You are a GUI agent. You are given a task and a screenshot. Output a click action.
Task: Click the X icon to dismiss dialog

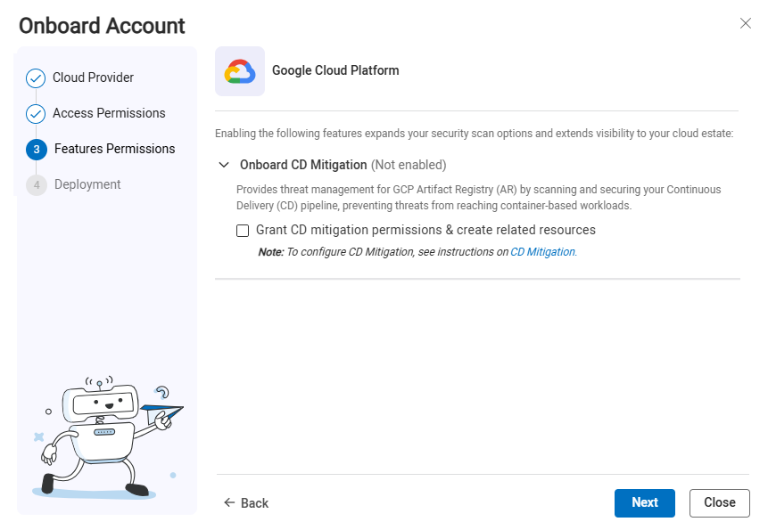746,23
